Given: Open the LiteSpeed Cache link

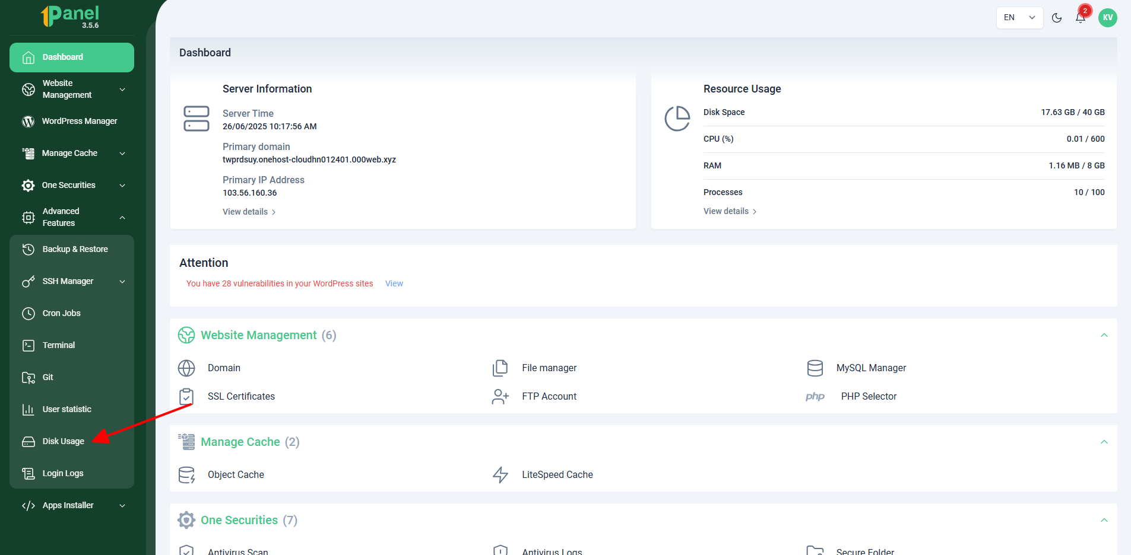Looking at the screenshot, I should click(x=557, y=475).
